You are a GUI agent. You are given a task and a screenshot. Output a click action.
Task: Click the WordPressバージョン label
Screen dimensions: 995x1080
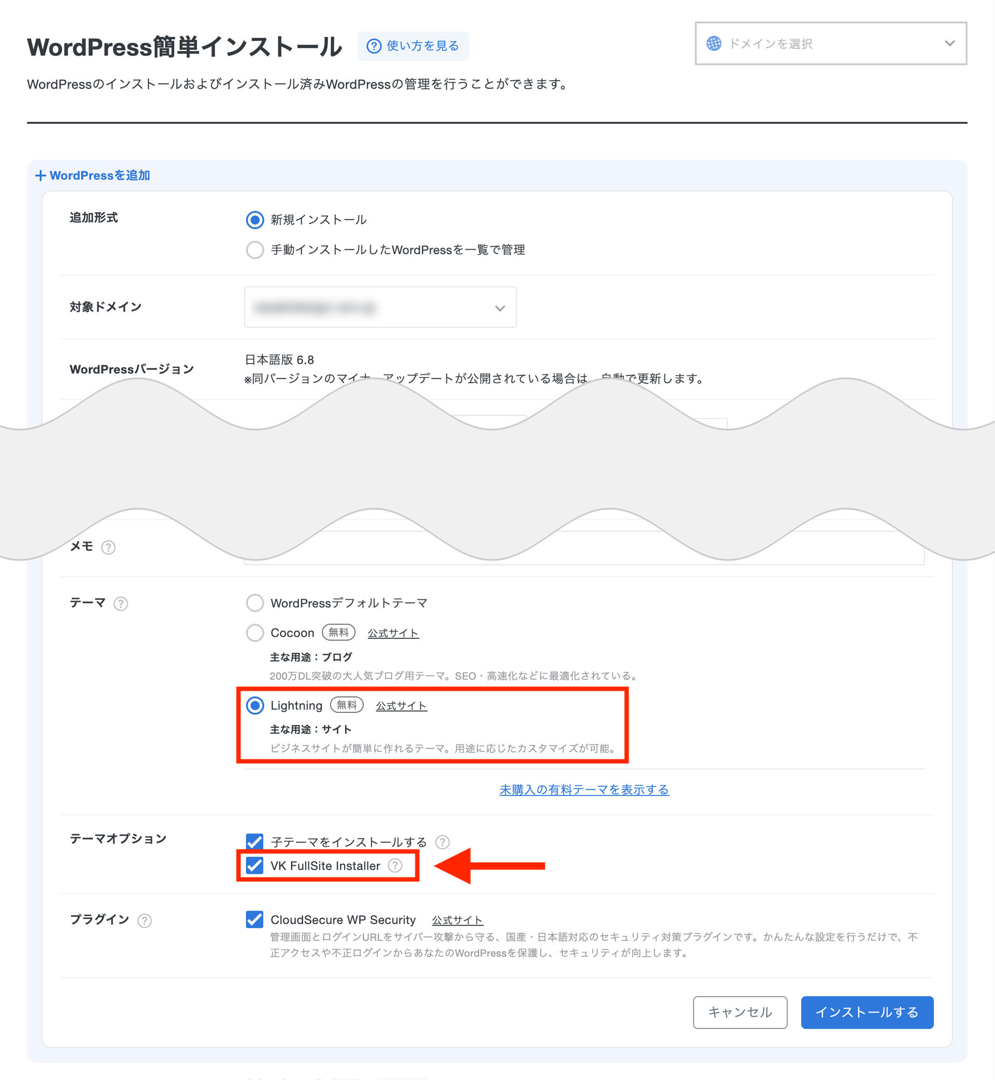(x=132, y=369)
